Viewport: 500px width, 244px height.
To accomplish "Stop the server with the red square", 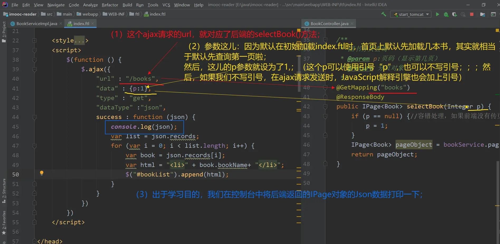I will coord(472,14).
